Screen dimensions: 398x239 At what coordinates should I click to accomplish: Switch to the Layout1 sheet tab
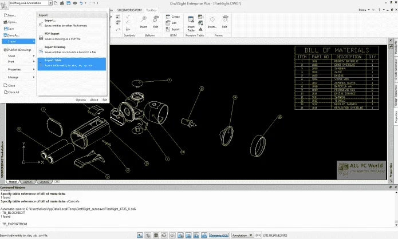coord(28,182)
